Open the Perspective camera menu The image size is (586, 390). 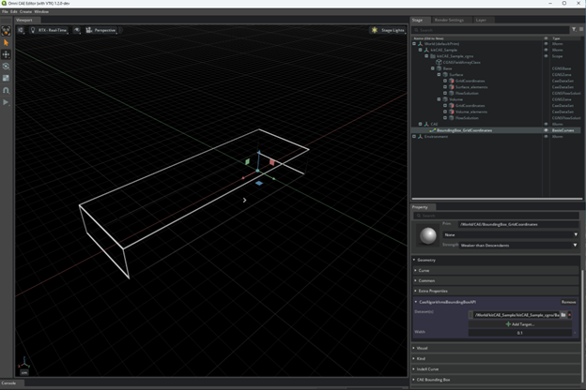100,30
